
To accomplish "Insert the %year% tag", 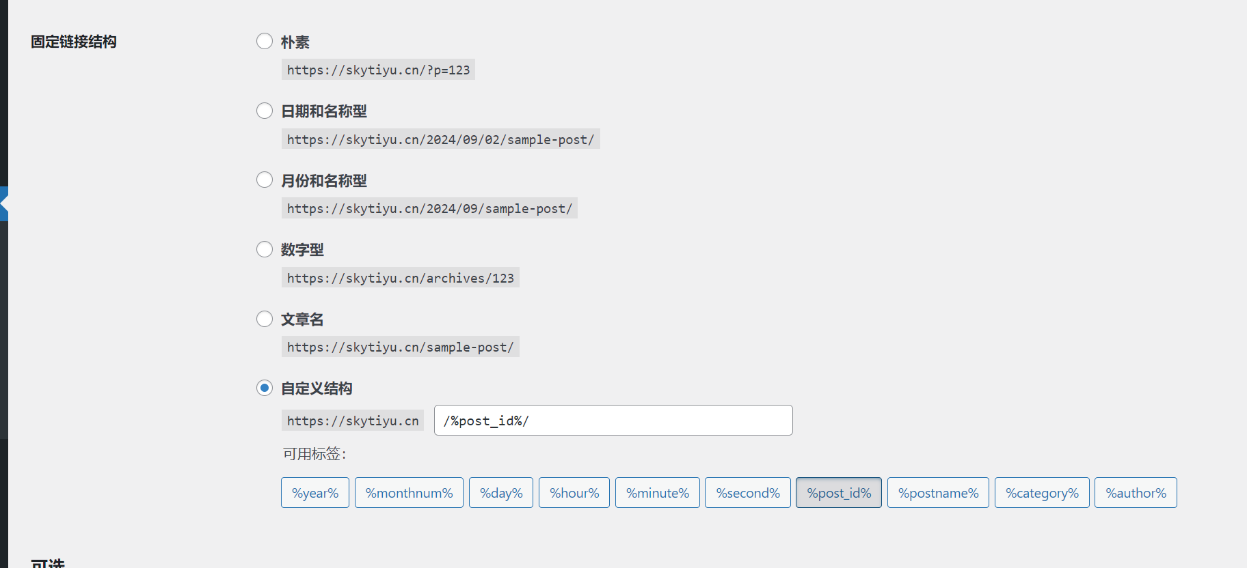I will click(x=315, y=493).
